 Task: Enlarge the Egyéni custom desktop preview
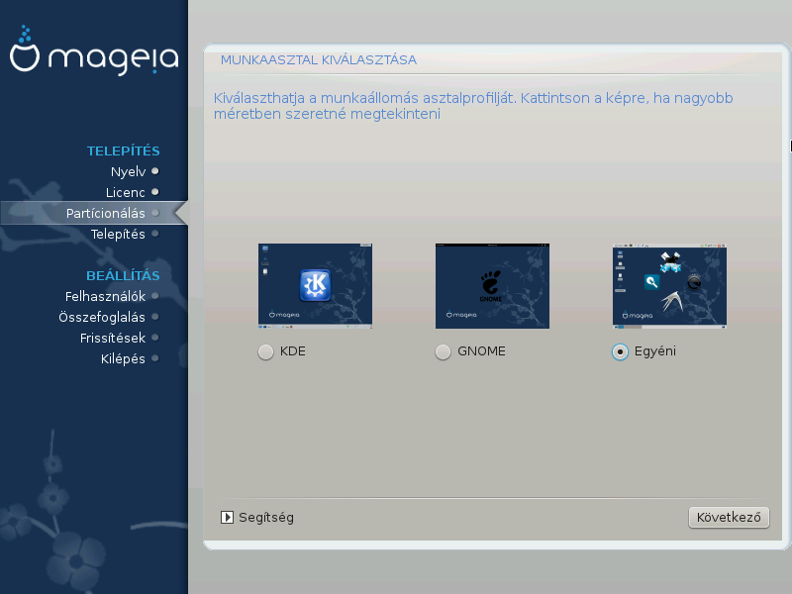coord(670,286)
